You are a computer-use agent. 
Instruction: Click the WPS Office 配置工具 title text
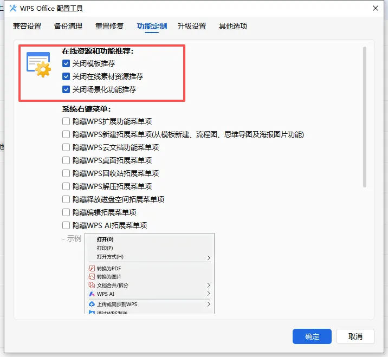pyautogui.click(x=51, y=9)
